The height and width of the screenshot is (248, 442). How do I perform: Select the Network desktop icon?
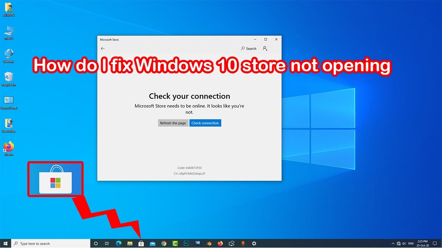click(x=9, y=56)
